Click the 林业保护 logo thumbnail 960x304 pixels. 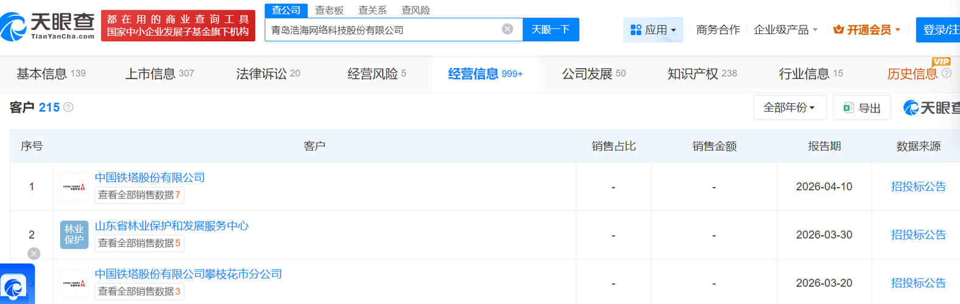[x=74, y=235]
